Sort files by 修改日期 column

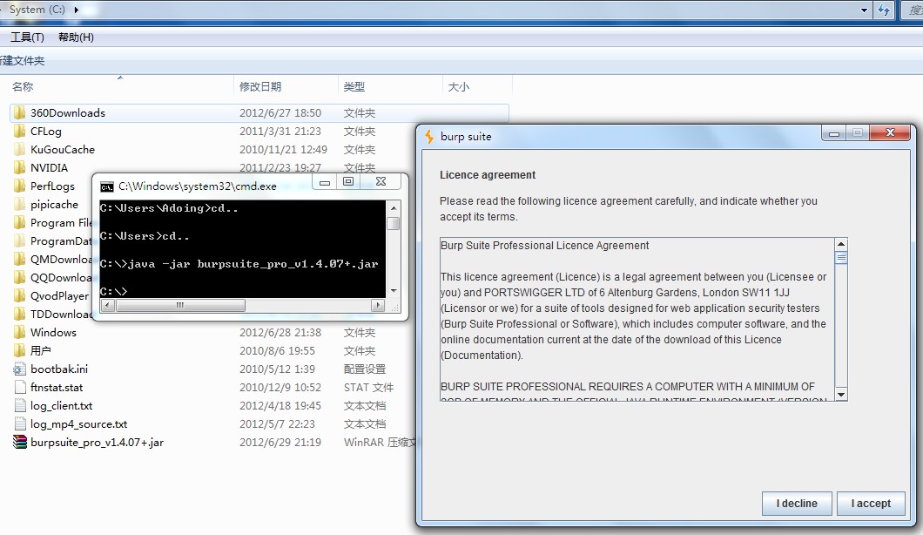260,86
